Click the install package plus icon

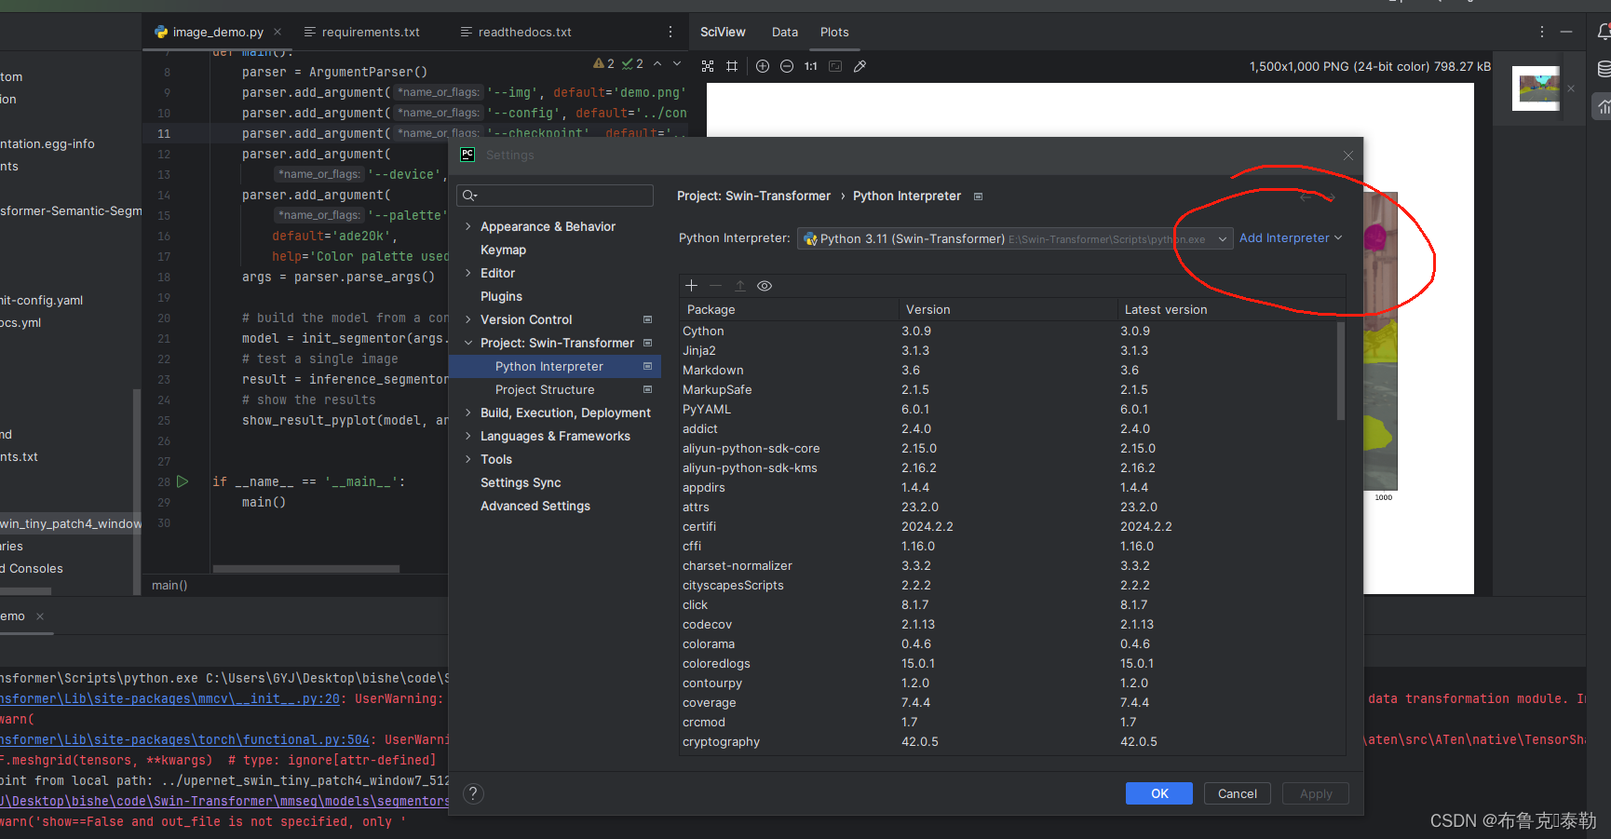691,286
